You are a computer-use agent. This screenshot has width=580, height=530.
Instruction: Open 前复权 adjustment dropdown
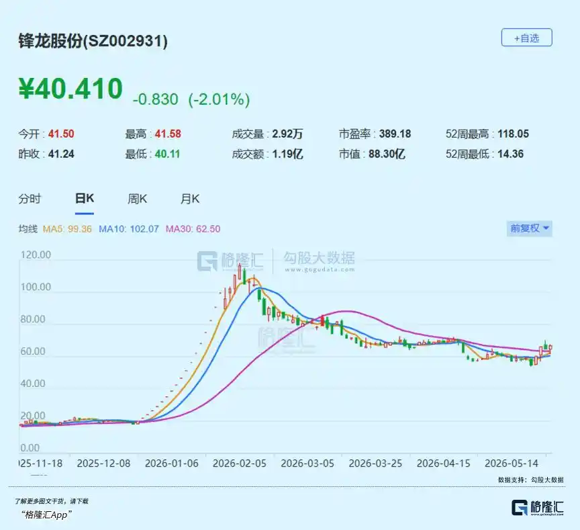coord(530,228)
